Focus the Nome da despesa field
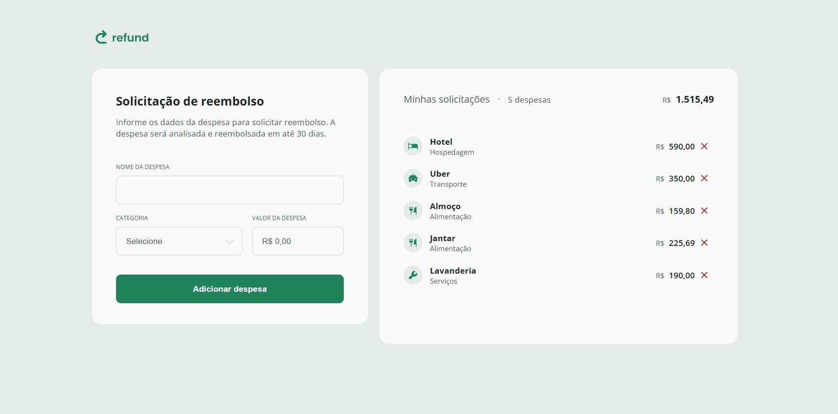838x414 pixels. point(230,190)
